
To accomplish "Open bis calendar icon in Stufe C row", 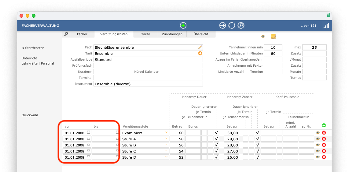I will (x=117, y=151).
